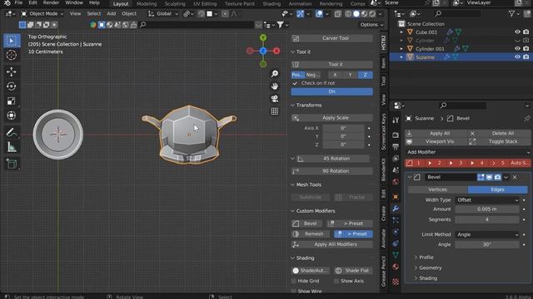
Task: Select the Measure tool
Action: point(12,147)
